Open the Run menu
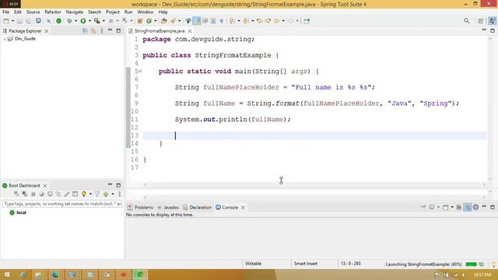The width and height of the screenshot is (498, 280). point(128,12)
